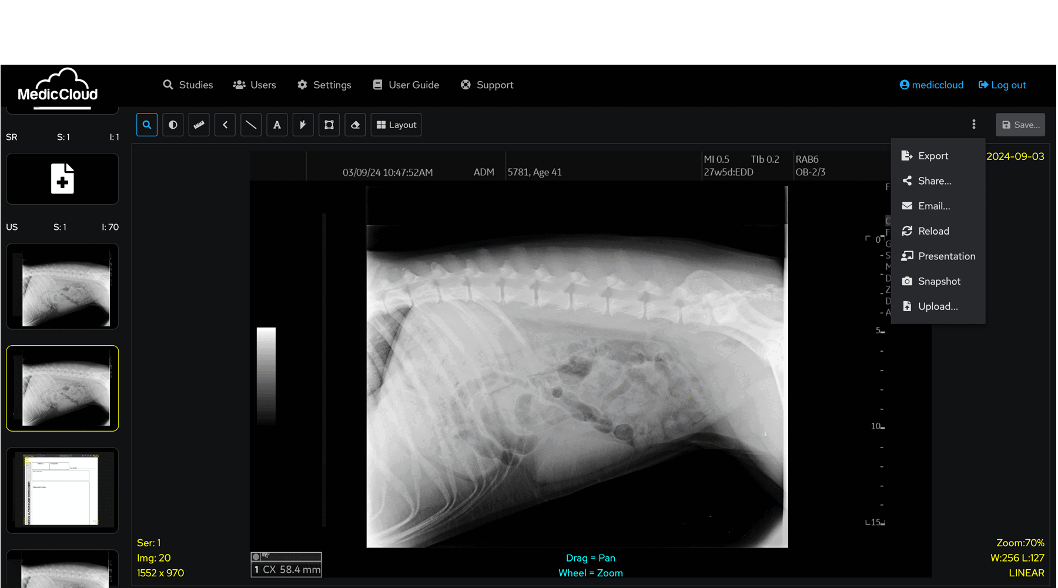
Task: Click the 1552 x 970 dimensions text
Action: (x=160, y=573)
